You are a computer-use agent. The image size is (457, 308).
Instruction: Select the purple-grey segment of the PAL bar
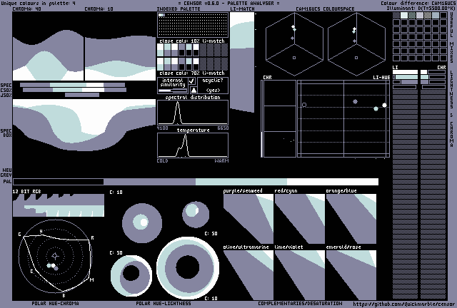tap(149, 182)
